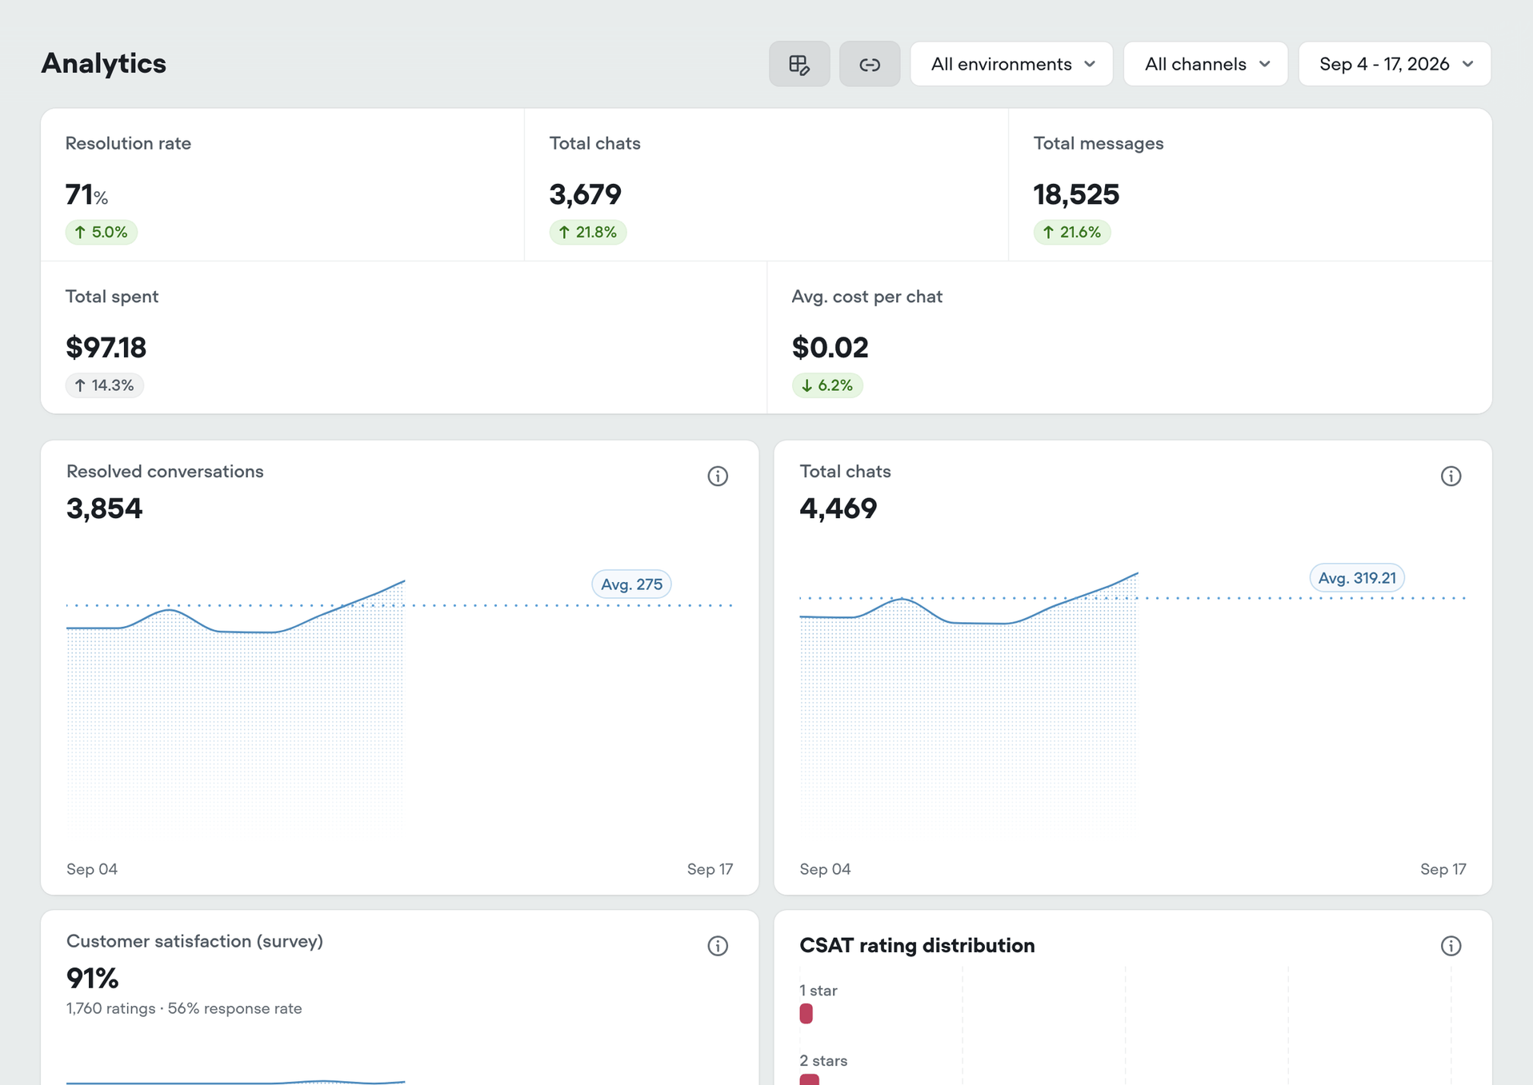
Task: Click the Resolution rate label
Action: [x=128, y=143]
